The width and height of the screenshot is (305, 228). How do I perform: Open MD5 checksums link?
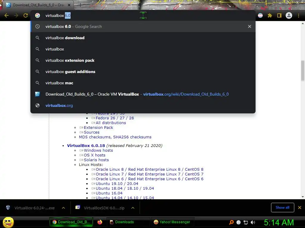[x=95, y=137]
